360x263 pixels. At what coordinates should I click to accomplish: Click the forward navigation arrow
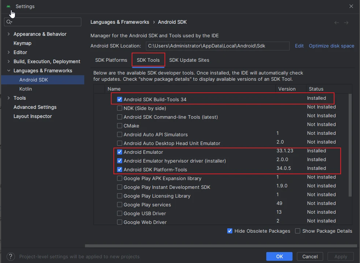tap(346, 23)
